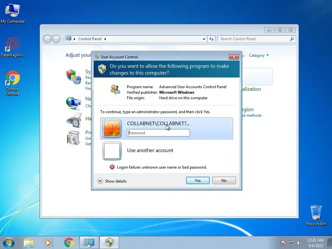Click the computer icon in address bar
This screenshot has height=249, width=332.
click(x=69, y=39)
